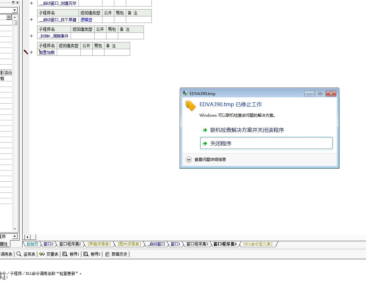Screen dimensions: 366x300
Task: Open the 变量表 output tab
Action: (x=49, y=254)
